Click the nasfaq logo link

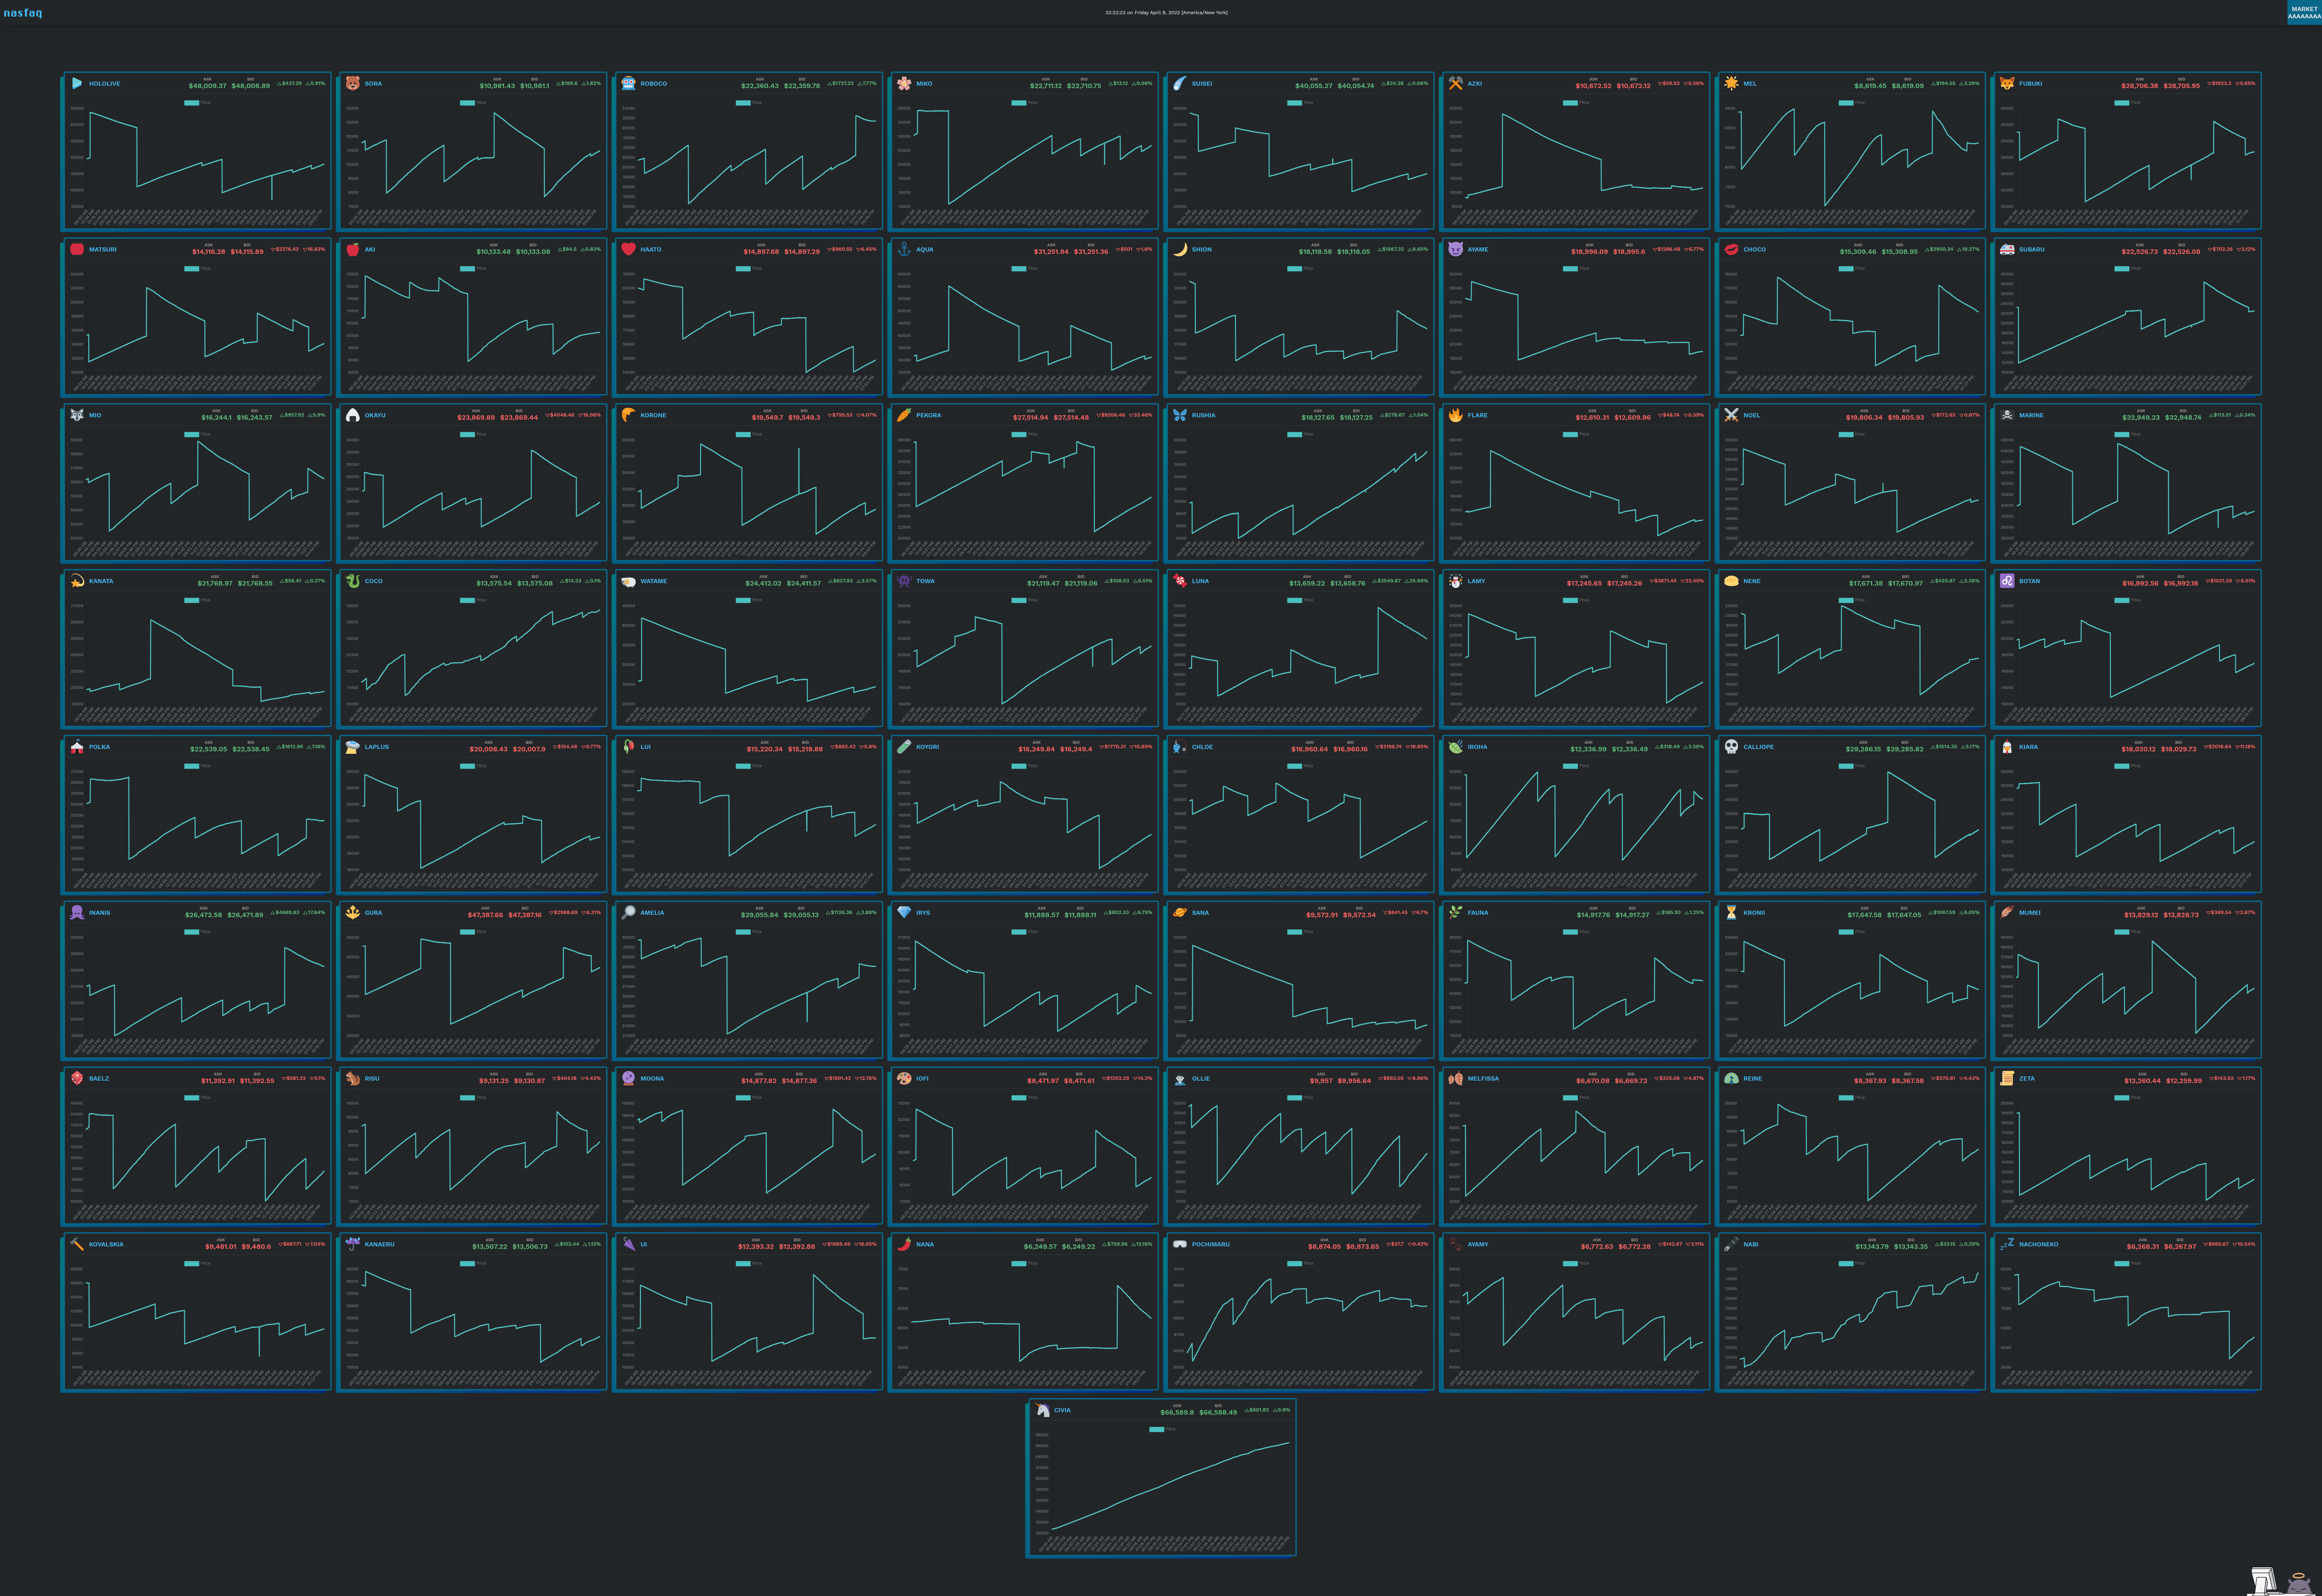click(x=23, y=13)
